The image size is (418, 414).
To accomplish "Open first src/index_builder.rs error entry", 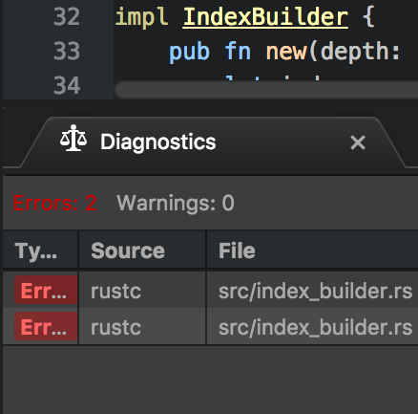I will (315, 291).
